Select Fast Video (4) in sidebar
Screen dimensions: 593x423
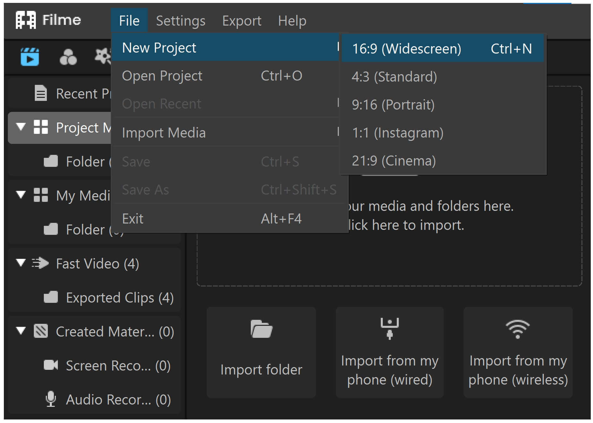click(95, 263)
